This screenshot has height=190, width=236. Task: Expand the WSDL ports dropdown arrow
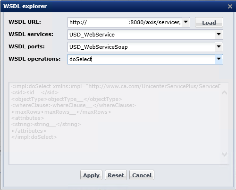[219, 47]
